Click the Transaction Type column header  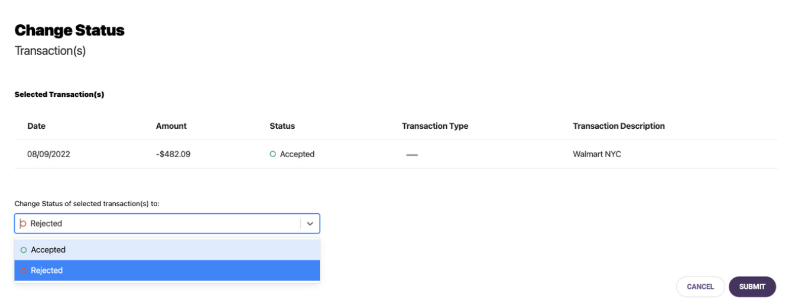pos(435,126)
